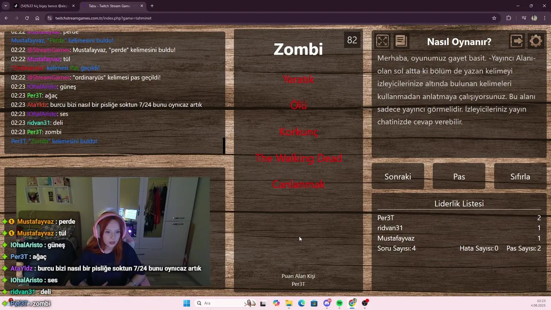Open the browser extensions menu
The image size is (551, 310).
(509, 18)
